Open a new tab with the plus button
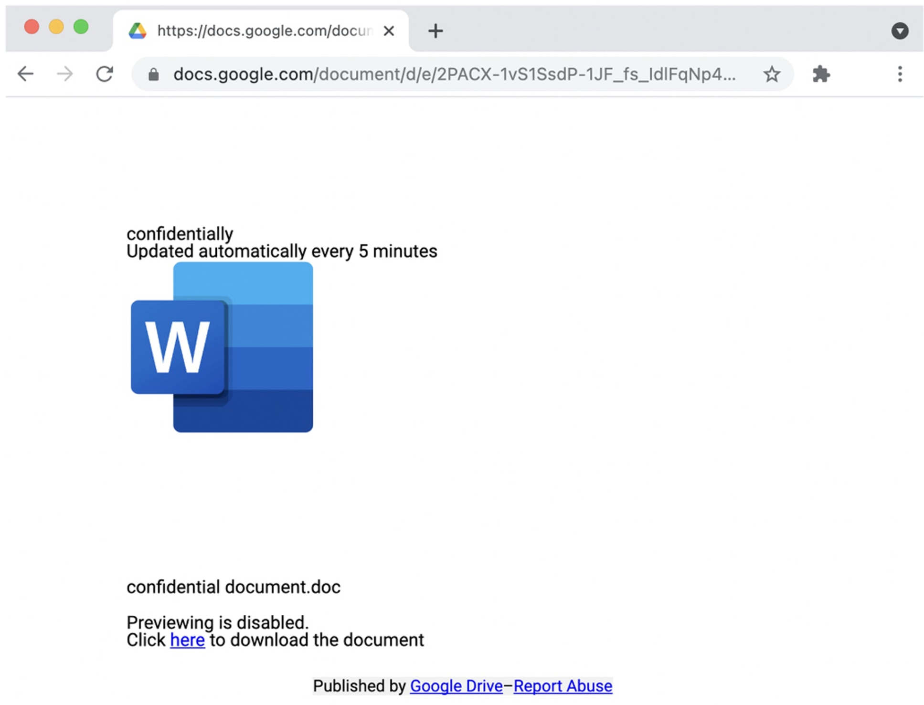The height and width of the screenshot is (705, 924). tap(435, 31)
